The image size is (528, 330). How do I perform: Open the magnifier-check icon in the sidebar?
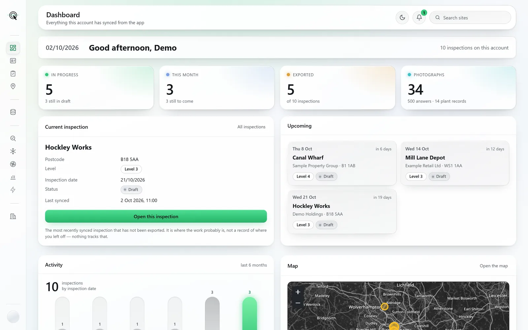[x=13, y=139]
